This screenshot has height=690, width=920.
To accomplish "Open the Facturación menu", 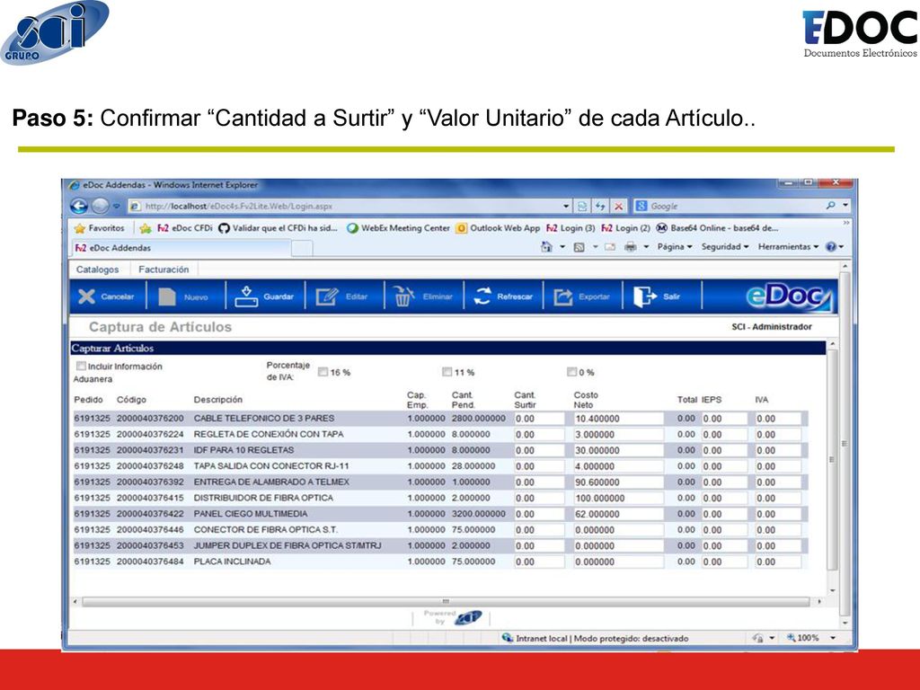I will (x=164, y=270).
